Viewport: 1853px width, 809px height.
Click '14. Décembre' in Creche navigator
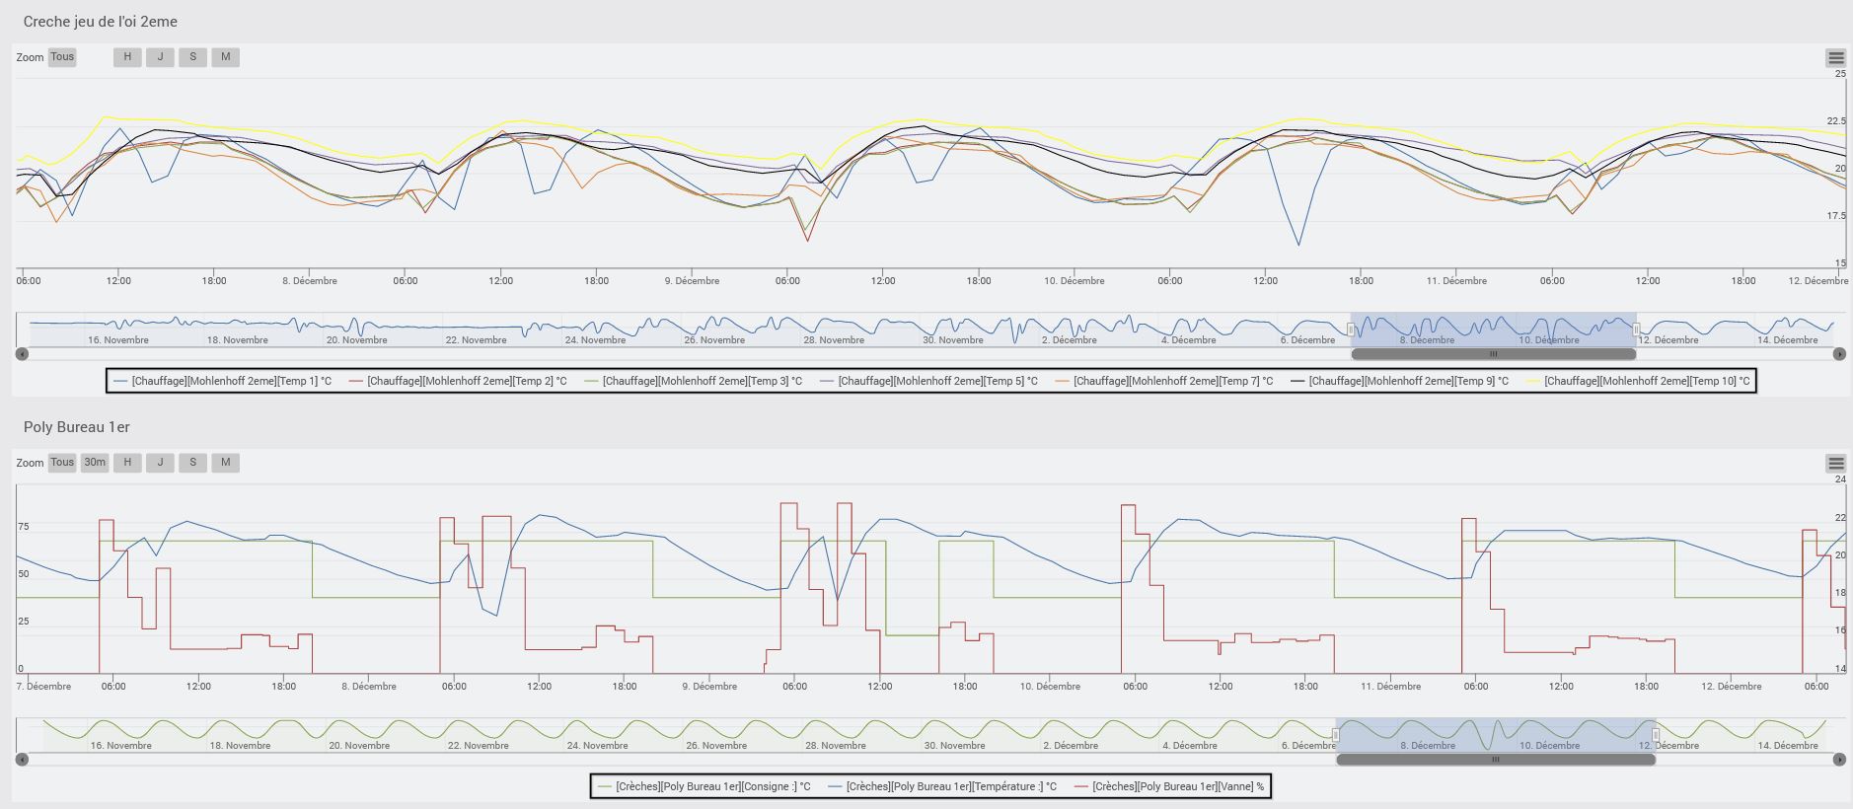pyautogui.click(x=1787, y=340)
